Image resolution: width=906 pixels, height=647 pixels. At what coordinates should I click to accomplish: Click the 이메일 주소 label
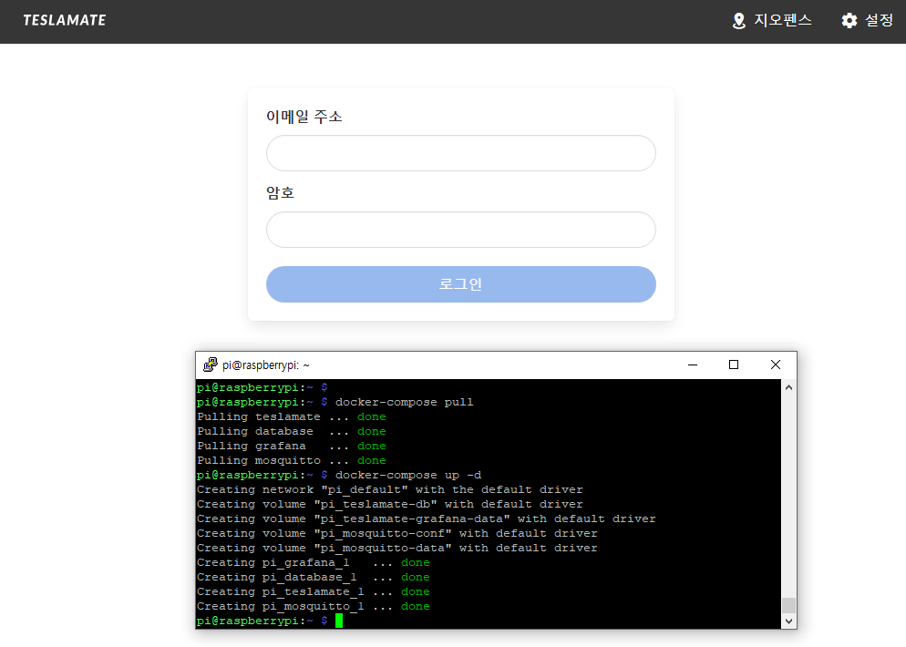[304, 117]
